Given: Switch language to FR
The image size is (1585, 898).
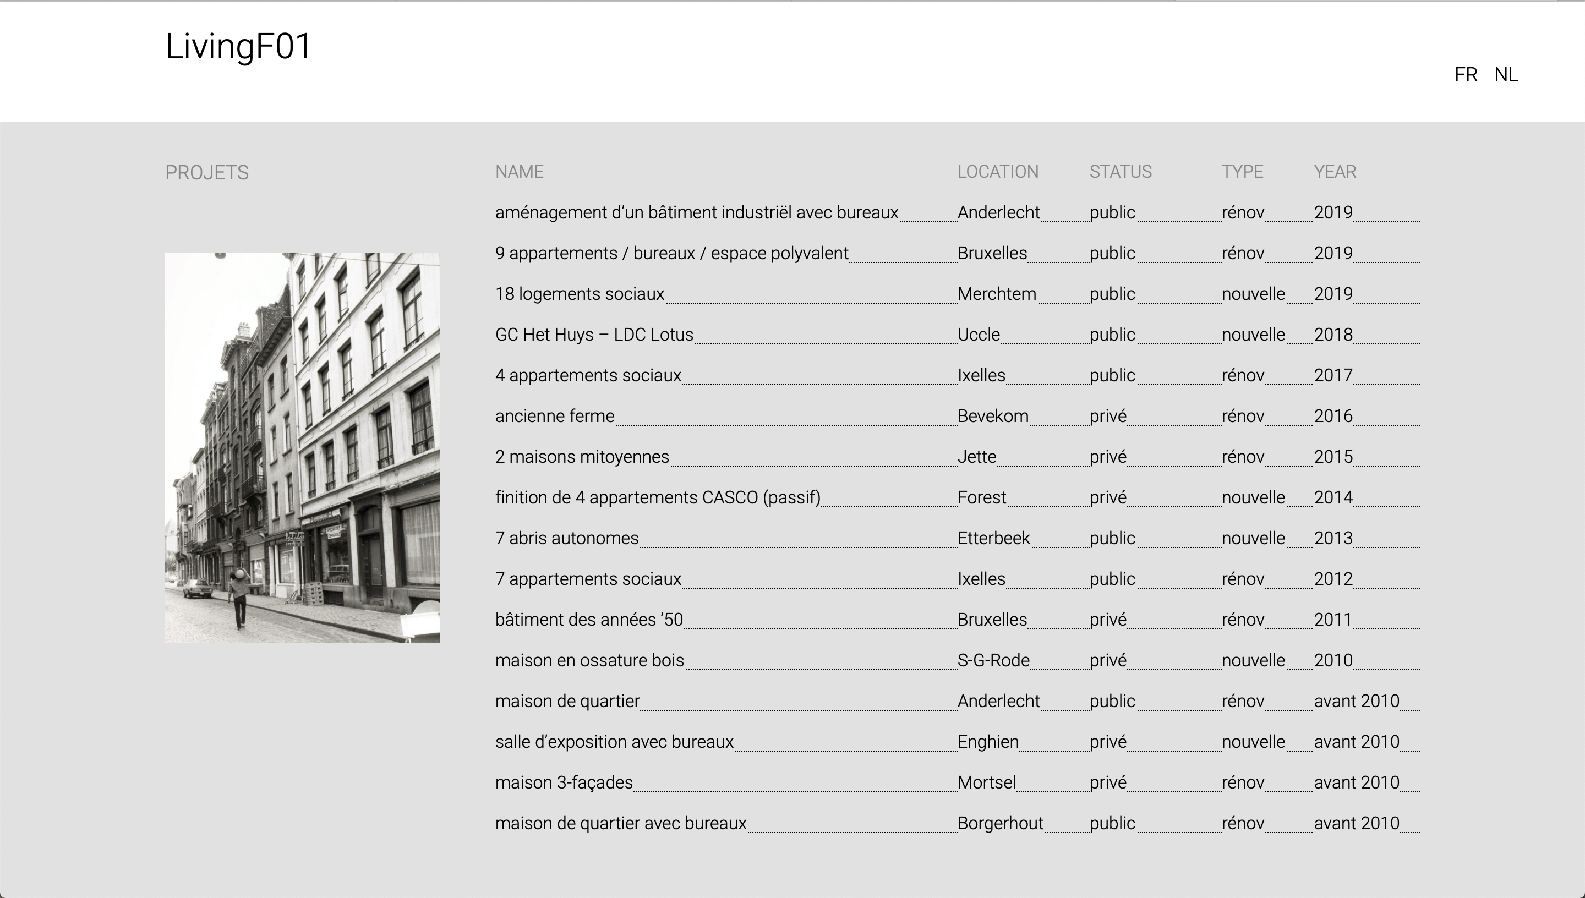Looking at the screenshot, I should click(x=1466, y=75).
